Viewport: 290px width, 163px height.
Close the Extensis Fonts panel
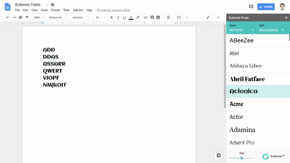(x=286, y=17)
